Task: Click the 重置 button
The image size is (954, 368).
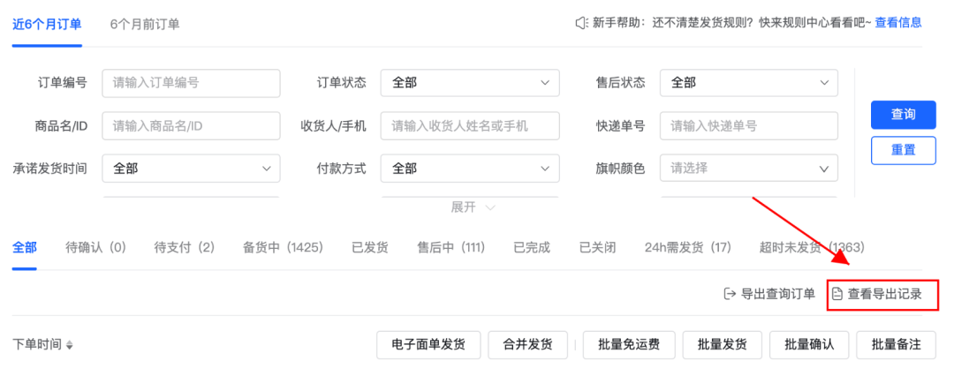Action: coord(903,150)
